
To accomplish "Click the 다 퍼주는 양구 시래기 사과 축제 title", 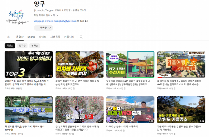I will coord(122,126).
